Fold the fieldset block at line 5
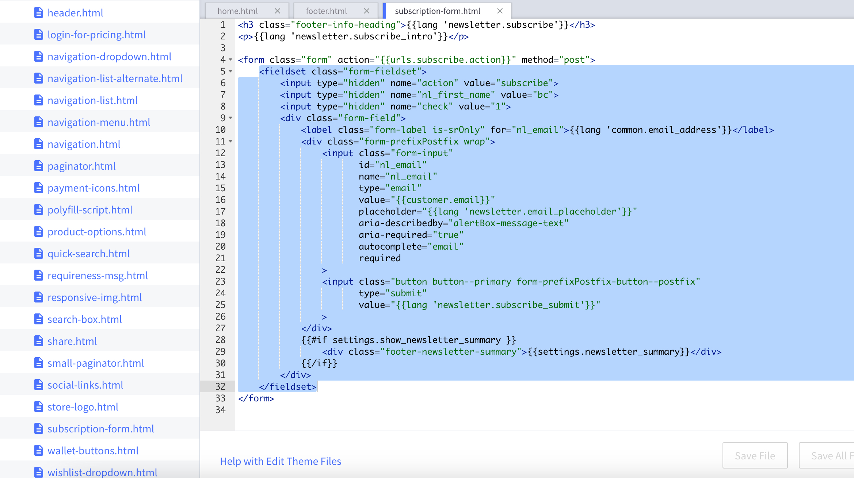Screen dimensions: 854x478 230,71
